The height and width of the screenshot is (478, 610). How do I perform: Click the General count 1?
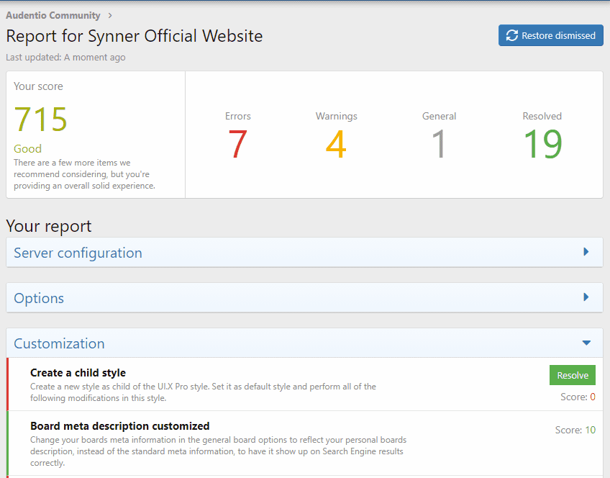[439, 145]
